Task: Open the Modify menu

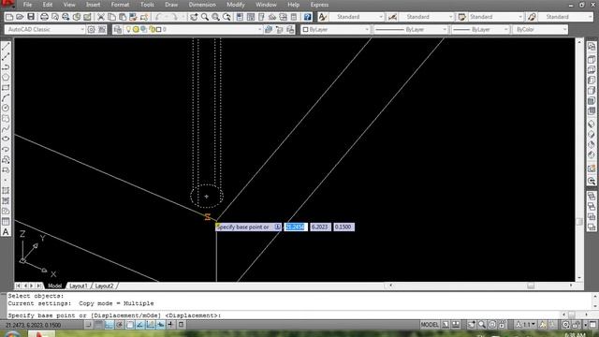Action: point(235,5)
